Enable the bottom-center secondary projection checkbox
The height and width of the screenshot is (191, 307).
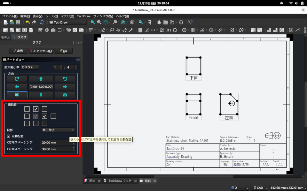tap(35, 124)
